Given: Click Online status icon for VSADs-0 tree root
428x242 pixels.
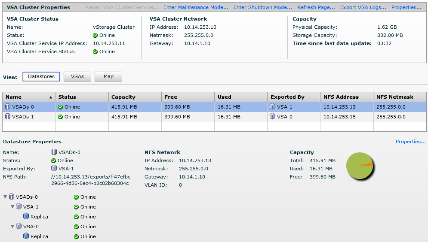Looking at the screenshot, I should [77, 197].
